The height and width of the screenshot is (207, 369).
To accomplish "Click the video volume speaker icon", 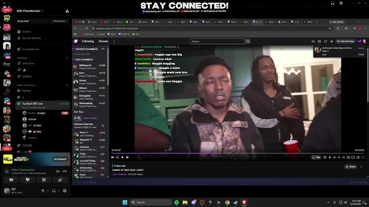I will [127, 157].
